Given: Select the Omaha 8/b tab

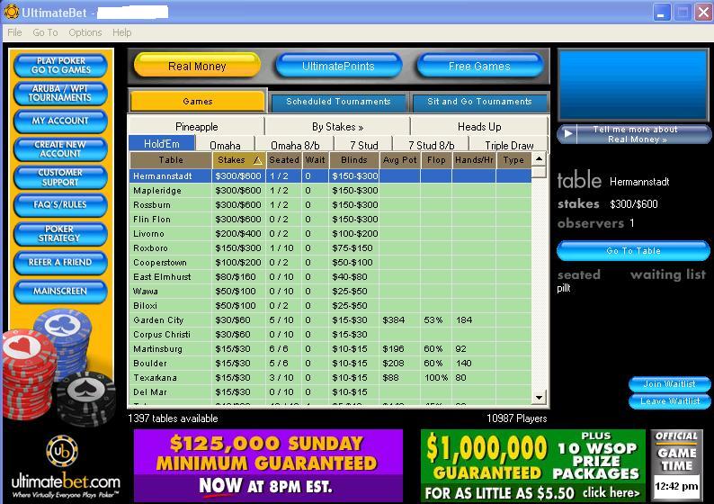Looking at the screenshot, I should (295, 146).
